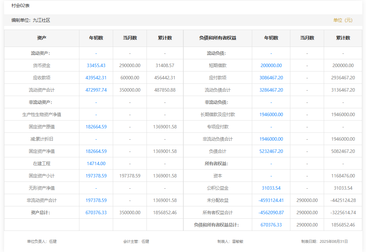Click 在建工程 amount 14714.00
The height and width of the screenshot is (252, 366).
pyautogui.click(x=96, y=163)
